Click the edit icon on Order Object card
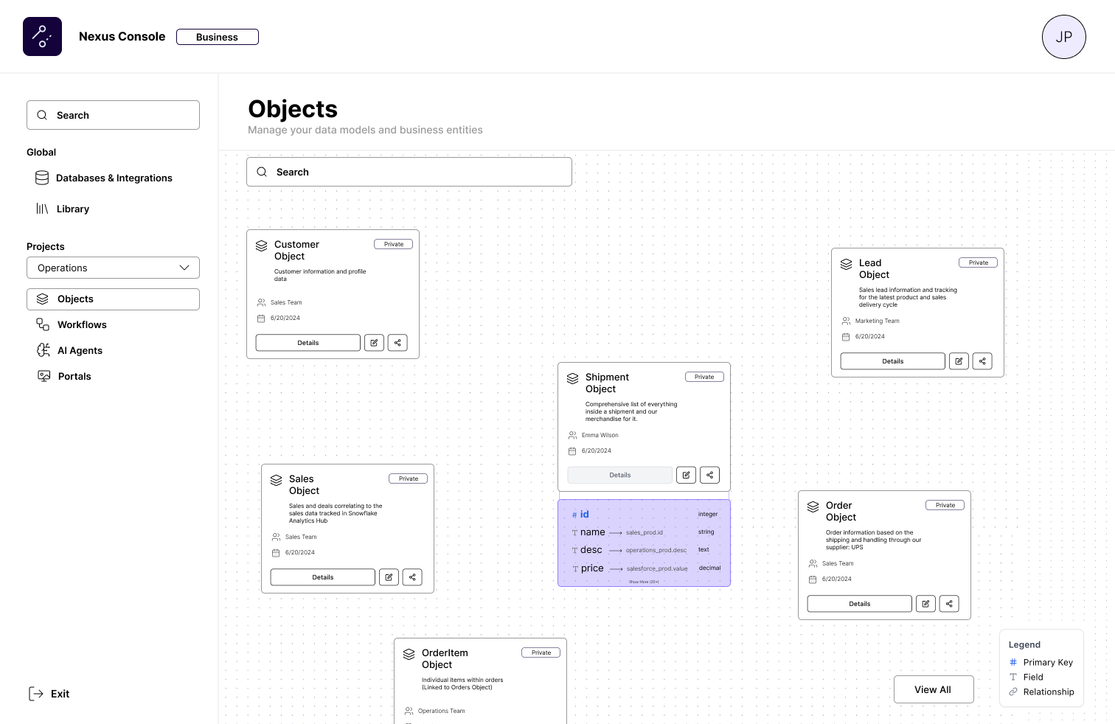 pos(925,604)
